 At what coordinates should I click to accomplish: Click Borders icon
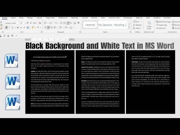pyautogui.click(x=71, y=27)
